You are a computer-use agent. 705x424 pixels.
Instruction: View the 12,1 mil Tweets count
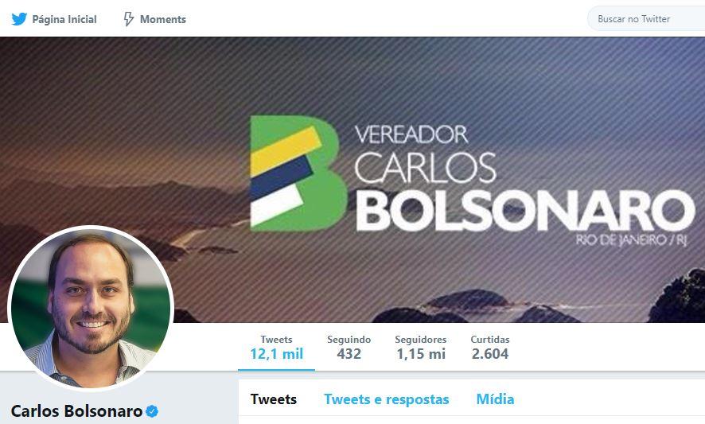[x=277, y=348]
